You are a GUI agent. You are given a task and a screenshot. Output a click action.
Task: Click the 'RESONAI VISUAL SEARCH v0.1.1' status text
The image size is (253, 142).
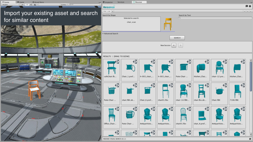(114, 139)
